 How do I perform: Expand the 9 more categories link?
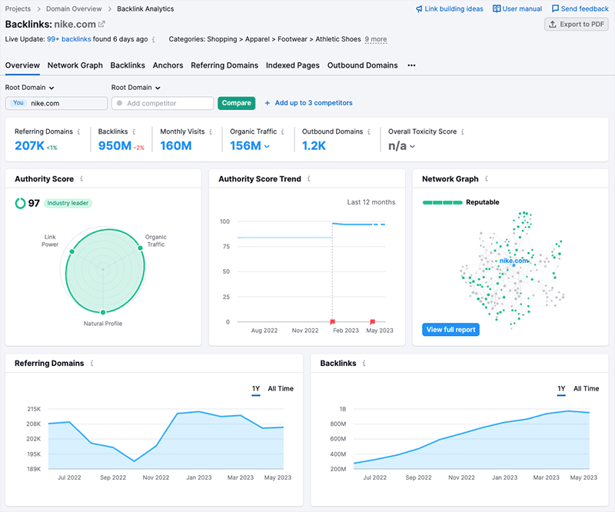coord(376,39)
